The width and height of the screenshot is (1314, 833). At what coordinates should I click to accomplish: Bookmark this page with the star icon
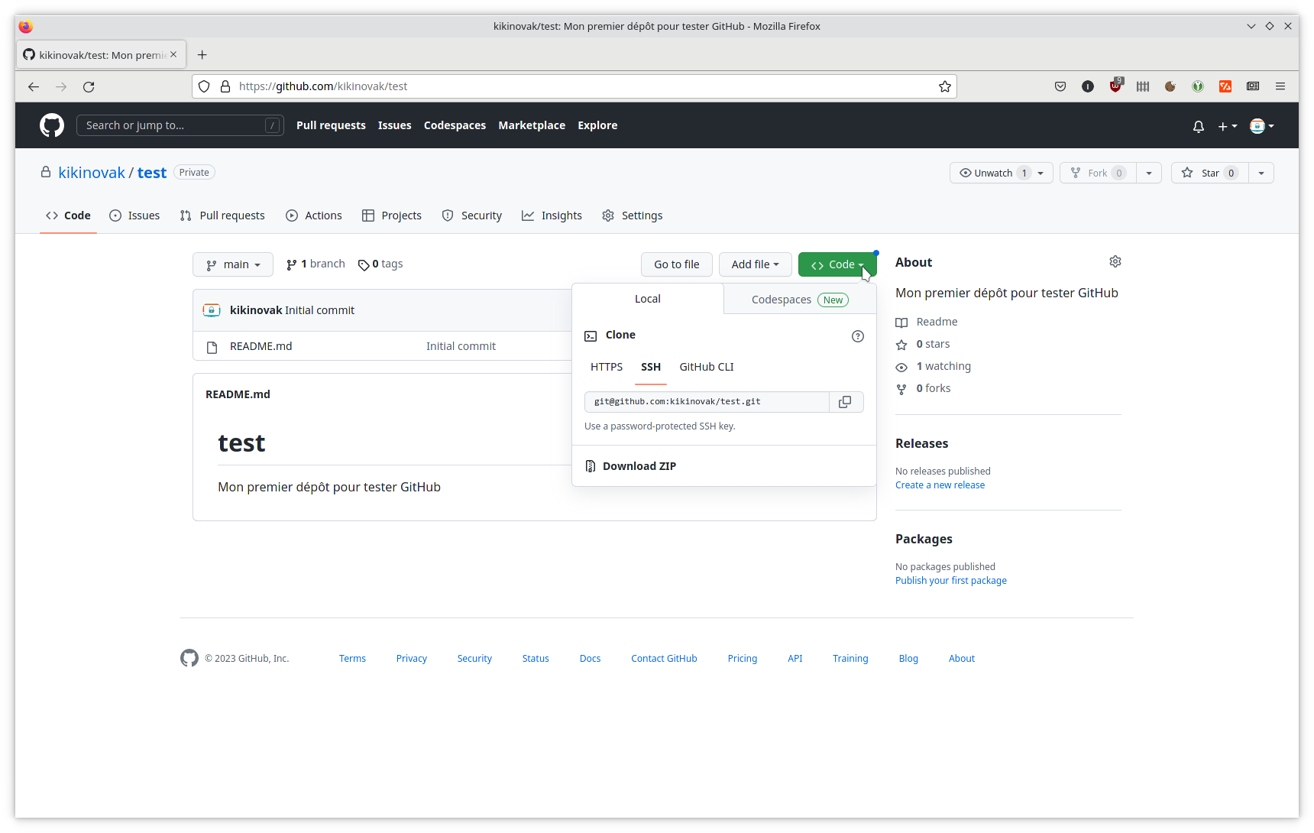944,86
